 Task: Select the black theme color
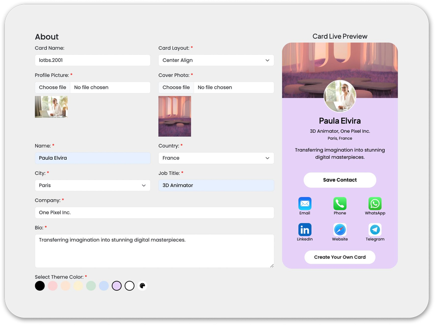pyautogui.click(x=40, y=286)
